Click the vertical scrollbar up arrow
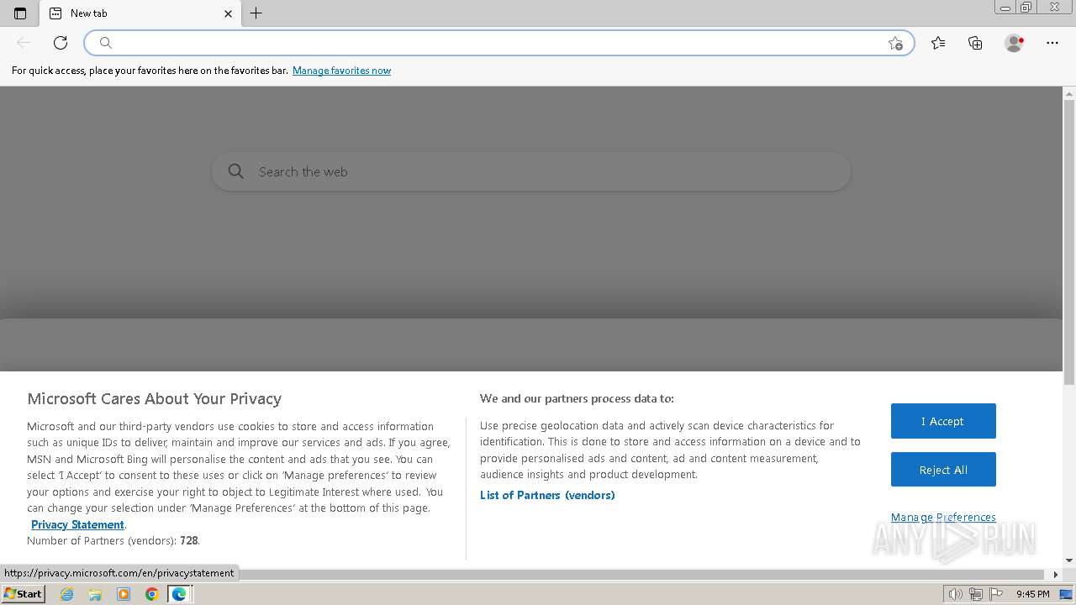Screen dimensions: 1076x605 pyautogui.click(x=1069, y=93)
